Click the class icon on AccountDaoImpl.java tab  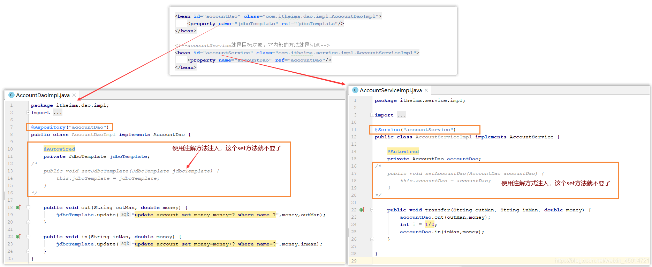(x=12, y=95)
